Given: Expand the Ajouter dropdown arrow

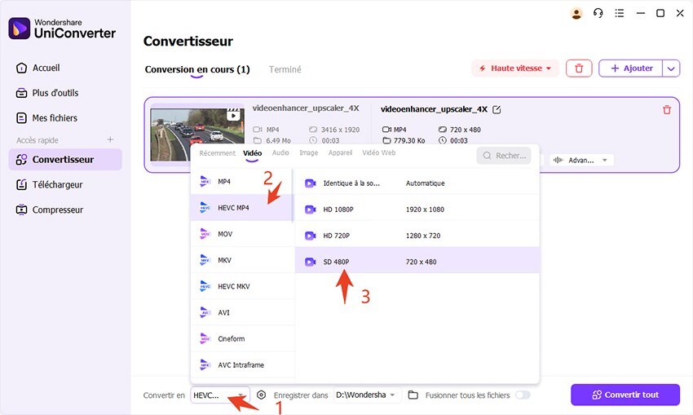Looking at the screenshot, I should click(x=671, y=68).
